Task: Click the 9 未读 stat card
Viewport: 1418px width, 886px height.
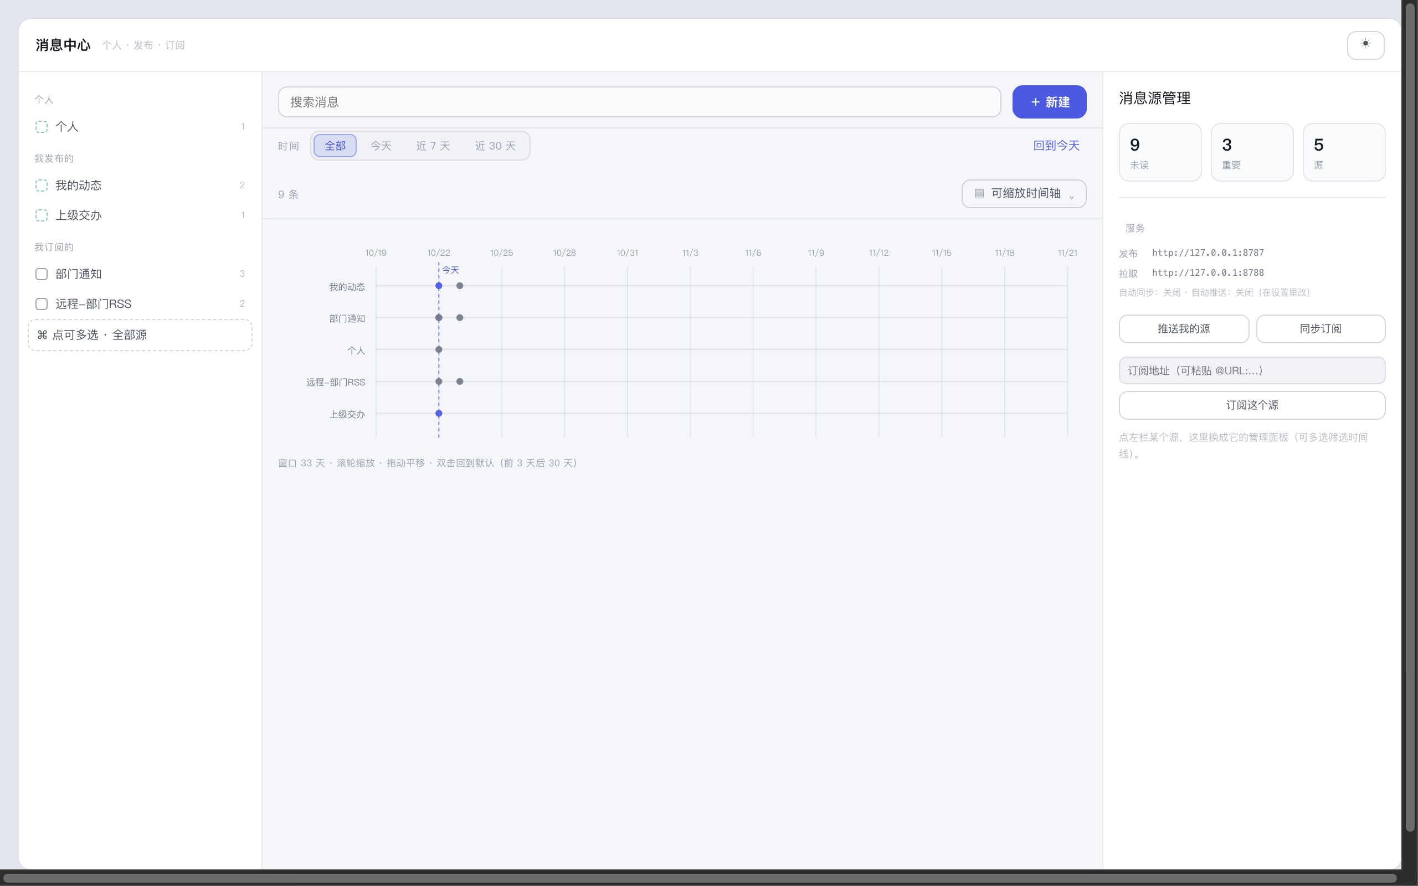Action: point(1159,152)
